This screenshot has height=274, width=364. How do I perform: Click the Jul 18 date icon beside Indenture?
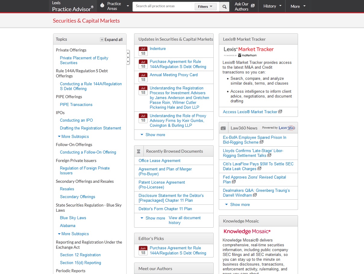(143, 51)
